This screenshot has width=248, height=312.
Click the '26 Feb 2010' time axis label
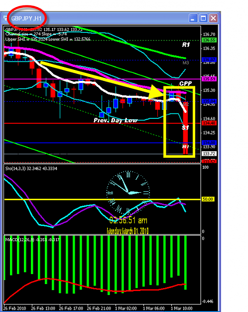[x=15, y=309]
